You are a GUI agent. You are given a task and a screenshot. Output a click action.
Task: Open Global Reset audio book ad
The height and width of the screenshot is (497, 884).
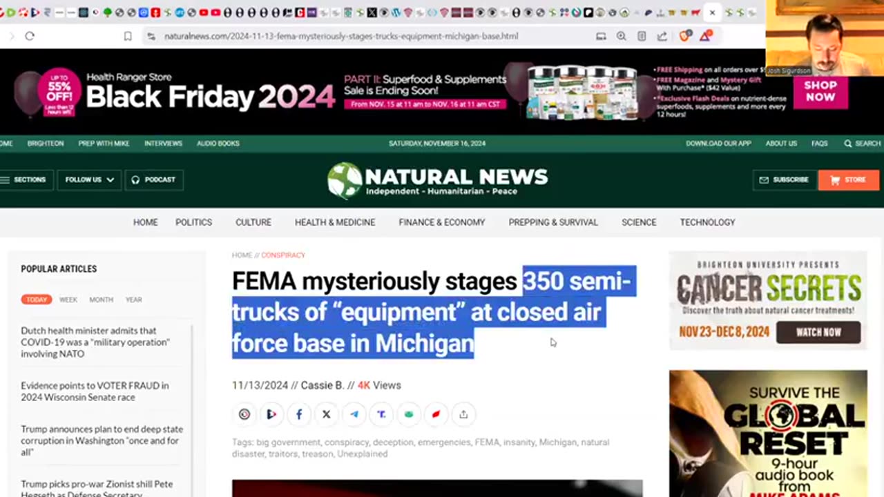(768, 433)
